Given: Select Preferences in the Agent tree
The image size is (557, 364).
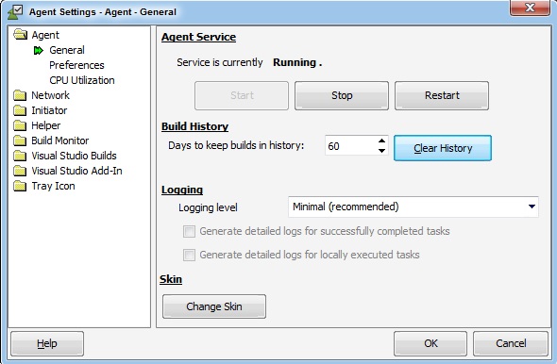Looking at the screenshot, I should (76, 65).
